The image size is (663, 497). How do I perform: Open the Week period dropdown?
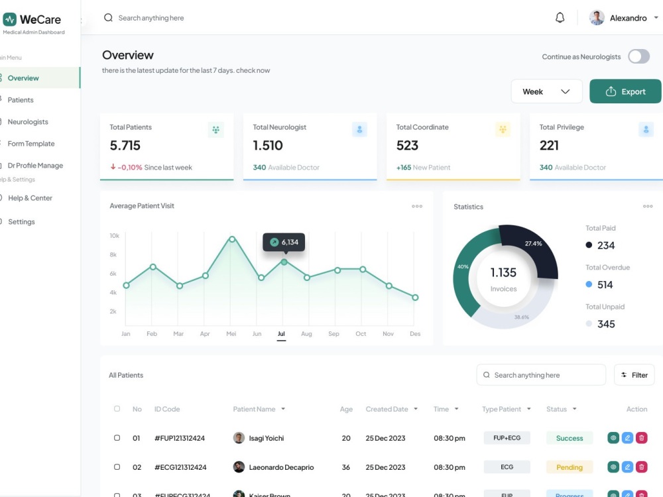tap(546, 91)
